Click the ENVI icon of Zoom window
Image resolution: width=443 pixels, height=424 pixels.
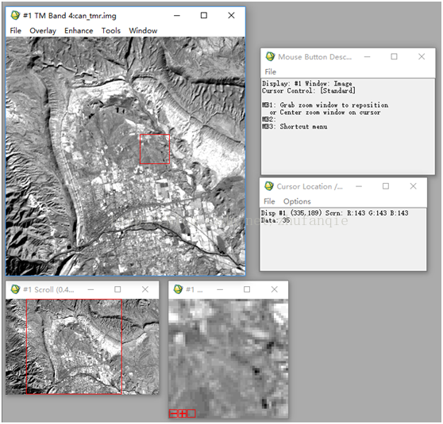coord(178,289)
